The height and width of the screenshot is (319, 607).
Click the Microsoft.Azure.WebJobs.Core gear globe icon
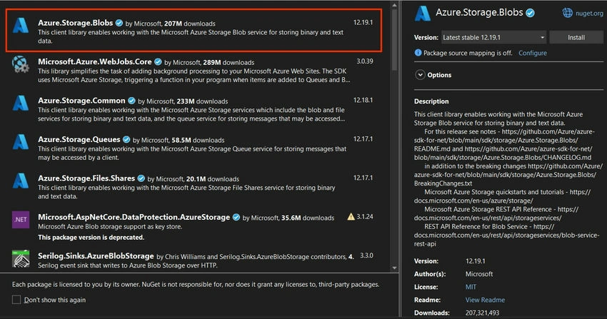(21, 64)
